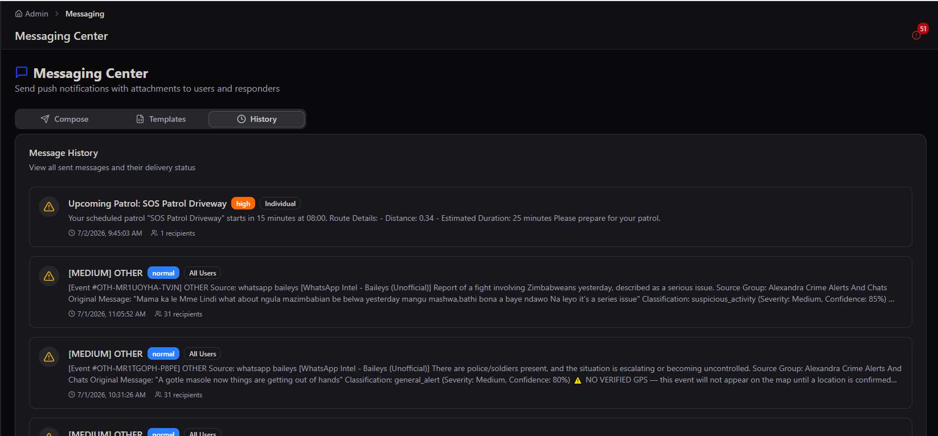Click warning icon of OTH-MR1TGOPH-P8PE message

[x=49, y=357]
